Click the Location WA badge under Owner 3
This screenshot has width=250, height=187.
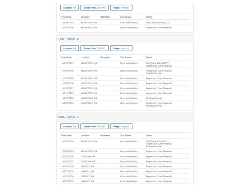coord(70,126)
